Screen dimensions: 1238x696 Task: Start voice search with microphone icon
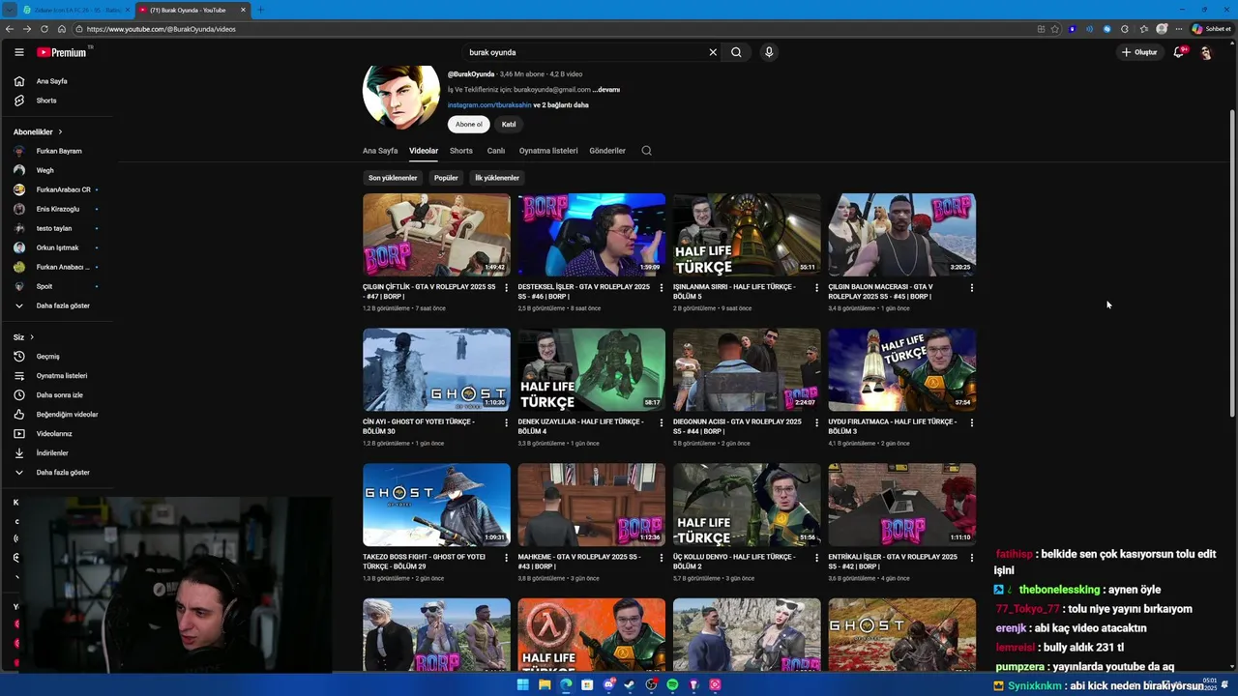(769, 52)
